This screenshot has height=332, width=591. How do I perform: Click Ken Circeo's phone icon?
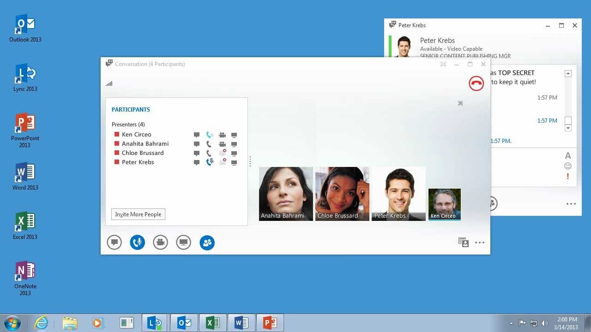[210, 135]
